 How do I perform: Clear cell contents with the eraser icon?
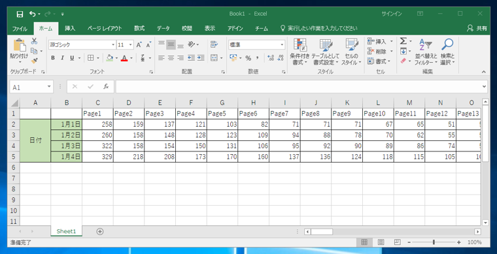click(403, 61)
